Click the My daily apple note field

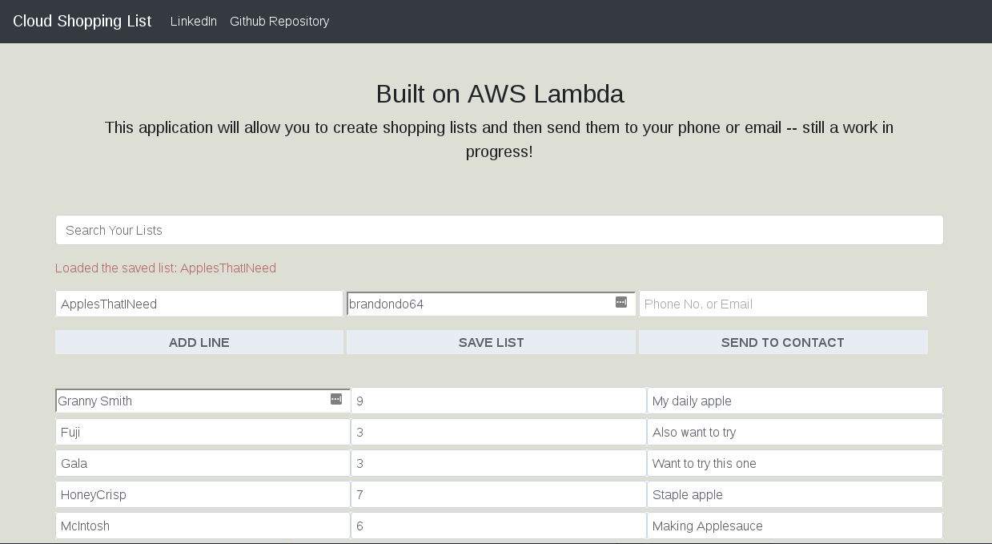click(794, 401)
